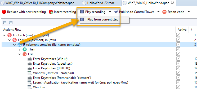Click the Play recording film icon
Screen dimensions: 197x98
(x=82, y=12)
